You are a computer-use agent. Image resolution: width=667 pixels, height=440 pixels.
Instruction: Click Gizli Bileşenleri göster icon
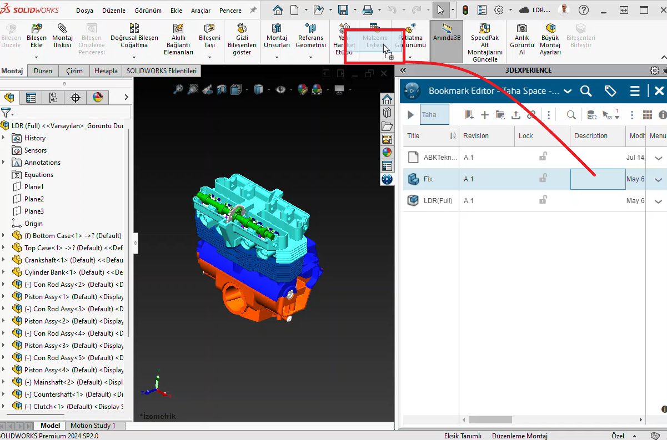click(x=242, y=29)
